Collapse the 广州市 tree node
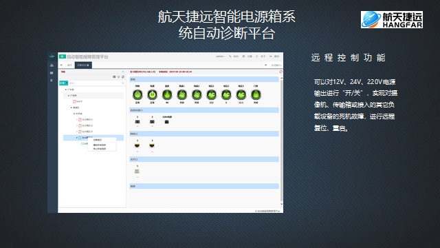Viewport: 440px width, 248px height. (69, 96)
